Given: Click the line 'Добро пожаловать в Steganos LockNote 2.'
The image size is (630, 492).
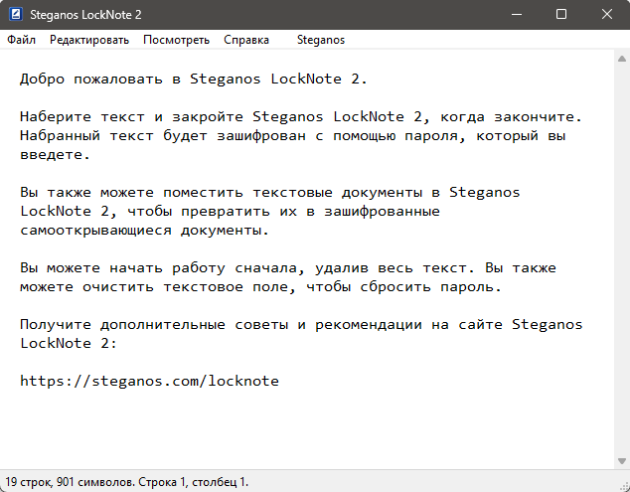Looking at the screenshot, I should click(x=194, y=79).
